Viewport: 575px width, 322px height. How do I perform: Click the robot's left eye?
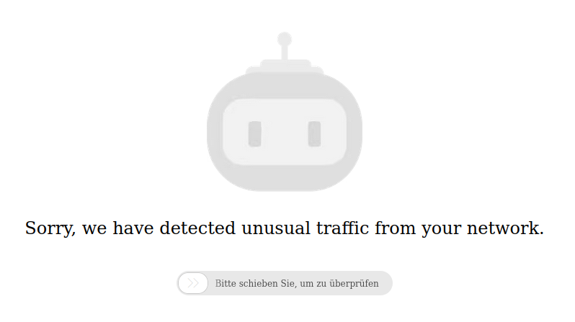[x=255, y=134]
